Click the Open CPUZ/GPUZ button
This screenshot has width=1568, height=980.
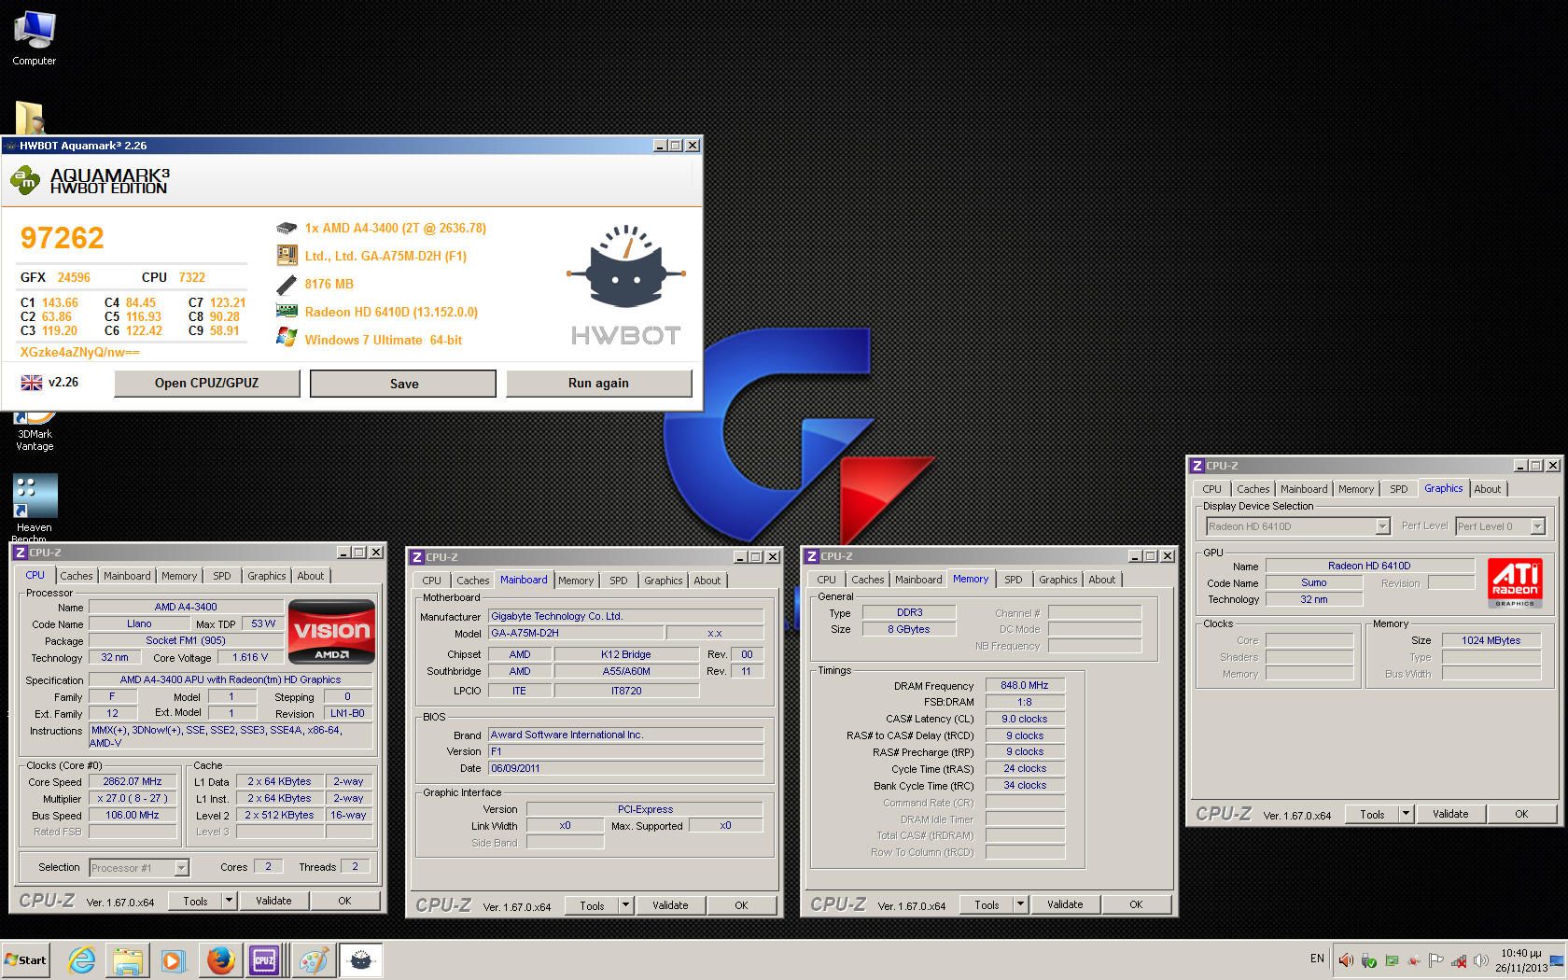pyautogui.click(x=207, y=383)
